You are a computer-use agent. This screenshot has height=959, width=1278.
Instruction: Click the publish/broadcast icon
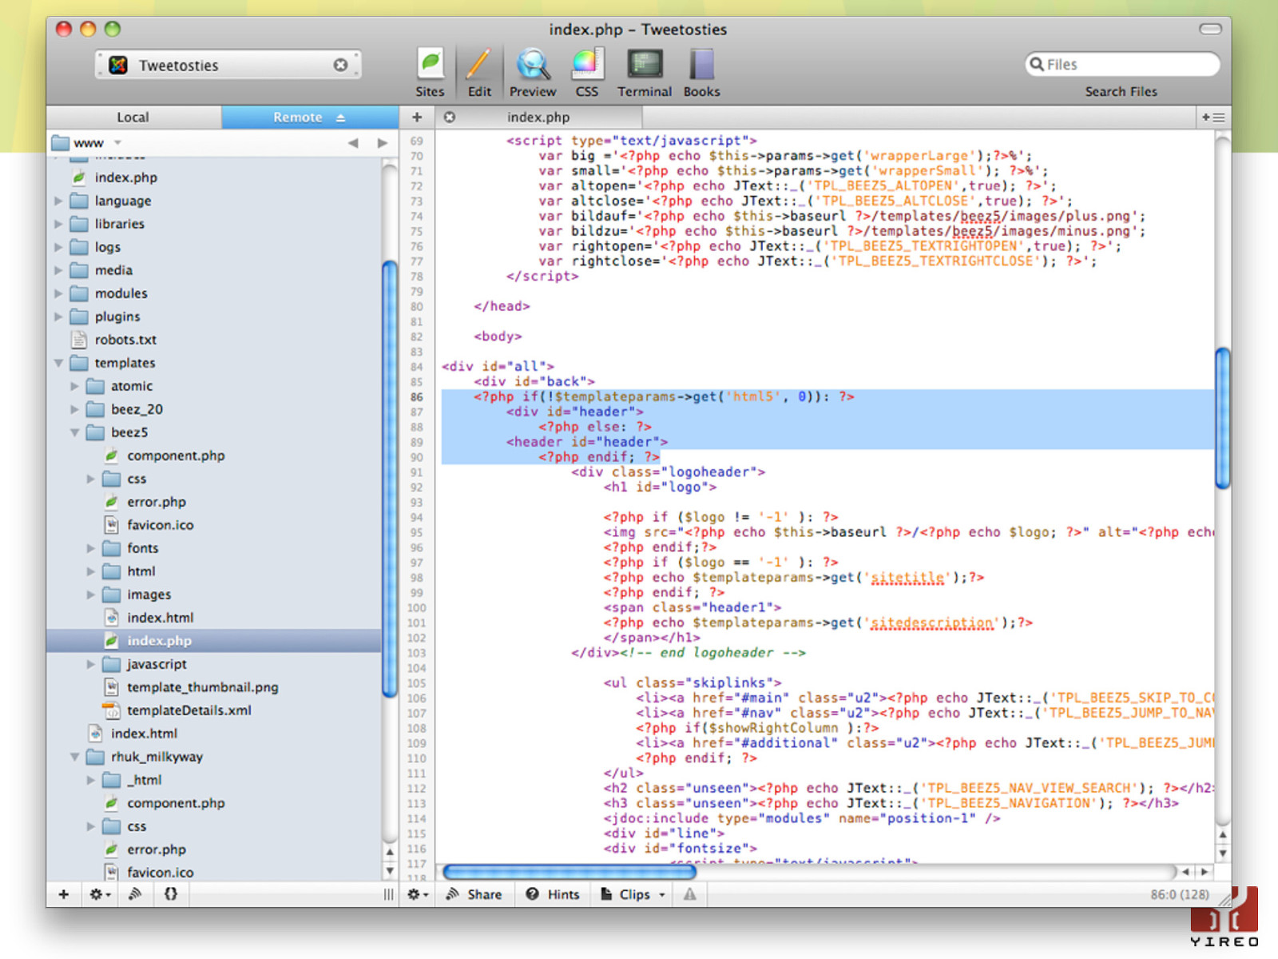click(x=135, y=894)
